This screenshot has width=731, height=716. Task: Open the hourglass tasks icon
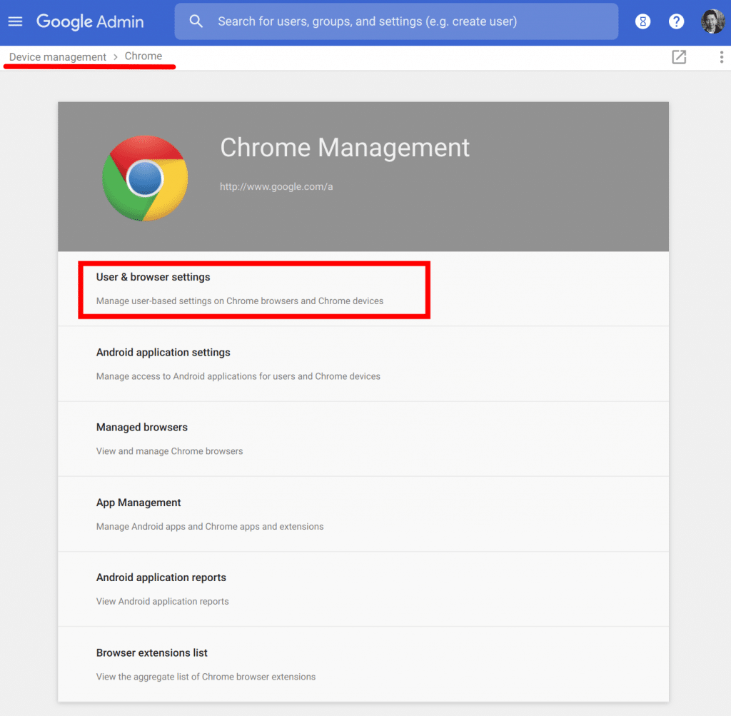(642, 21)
